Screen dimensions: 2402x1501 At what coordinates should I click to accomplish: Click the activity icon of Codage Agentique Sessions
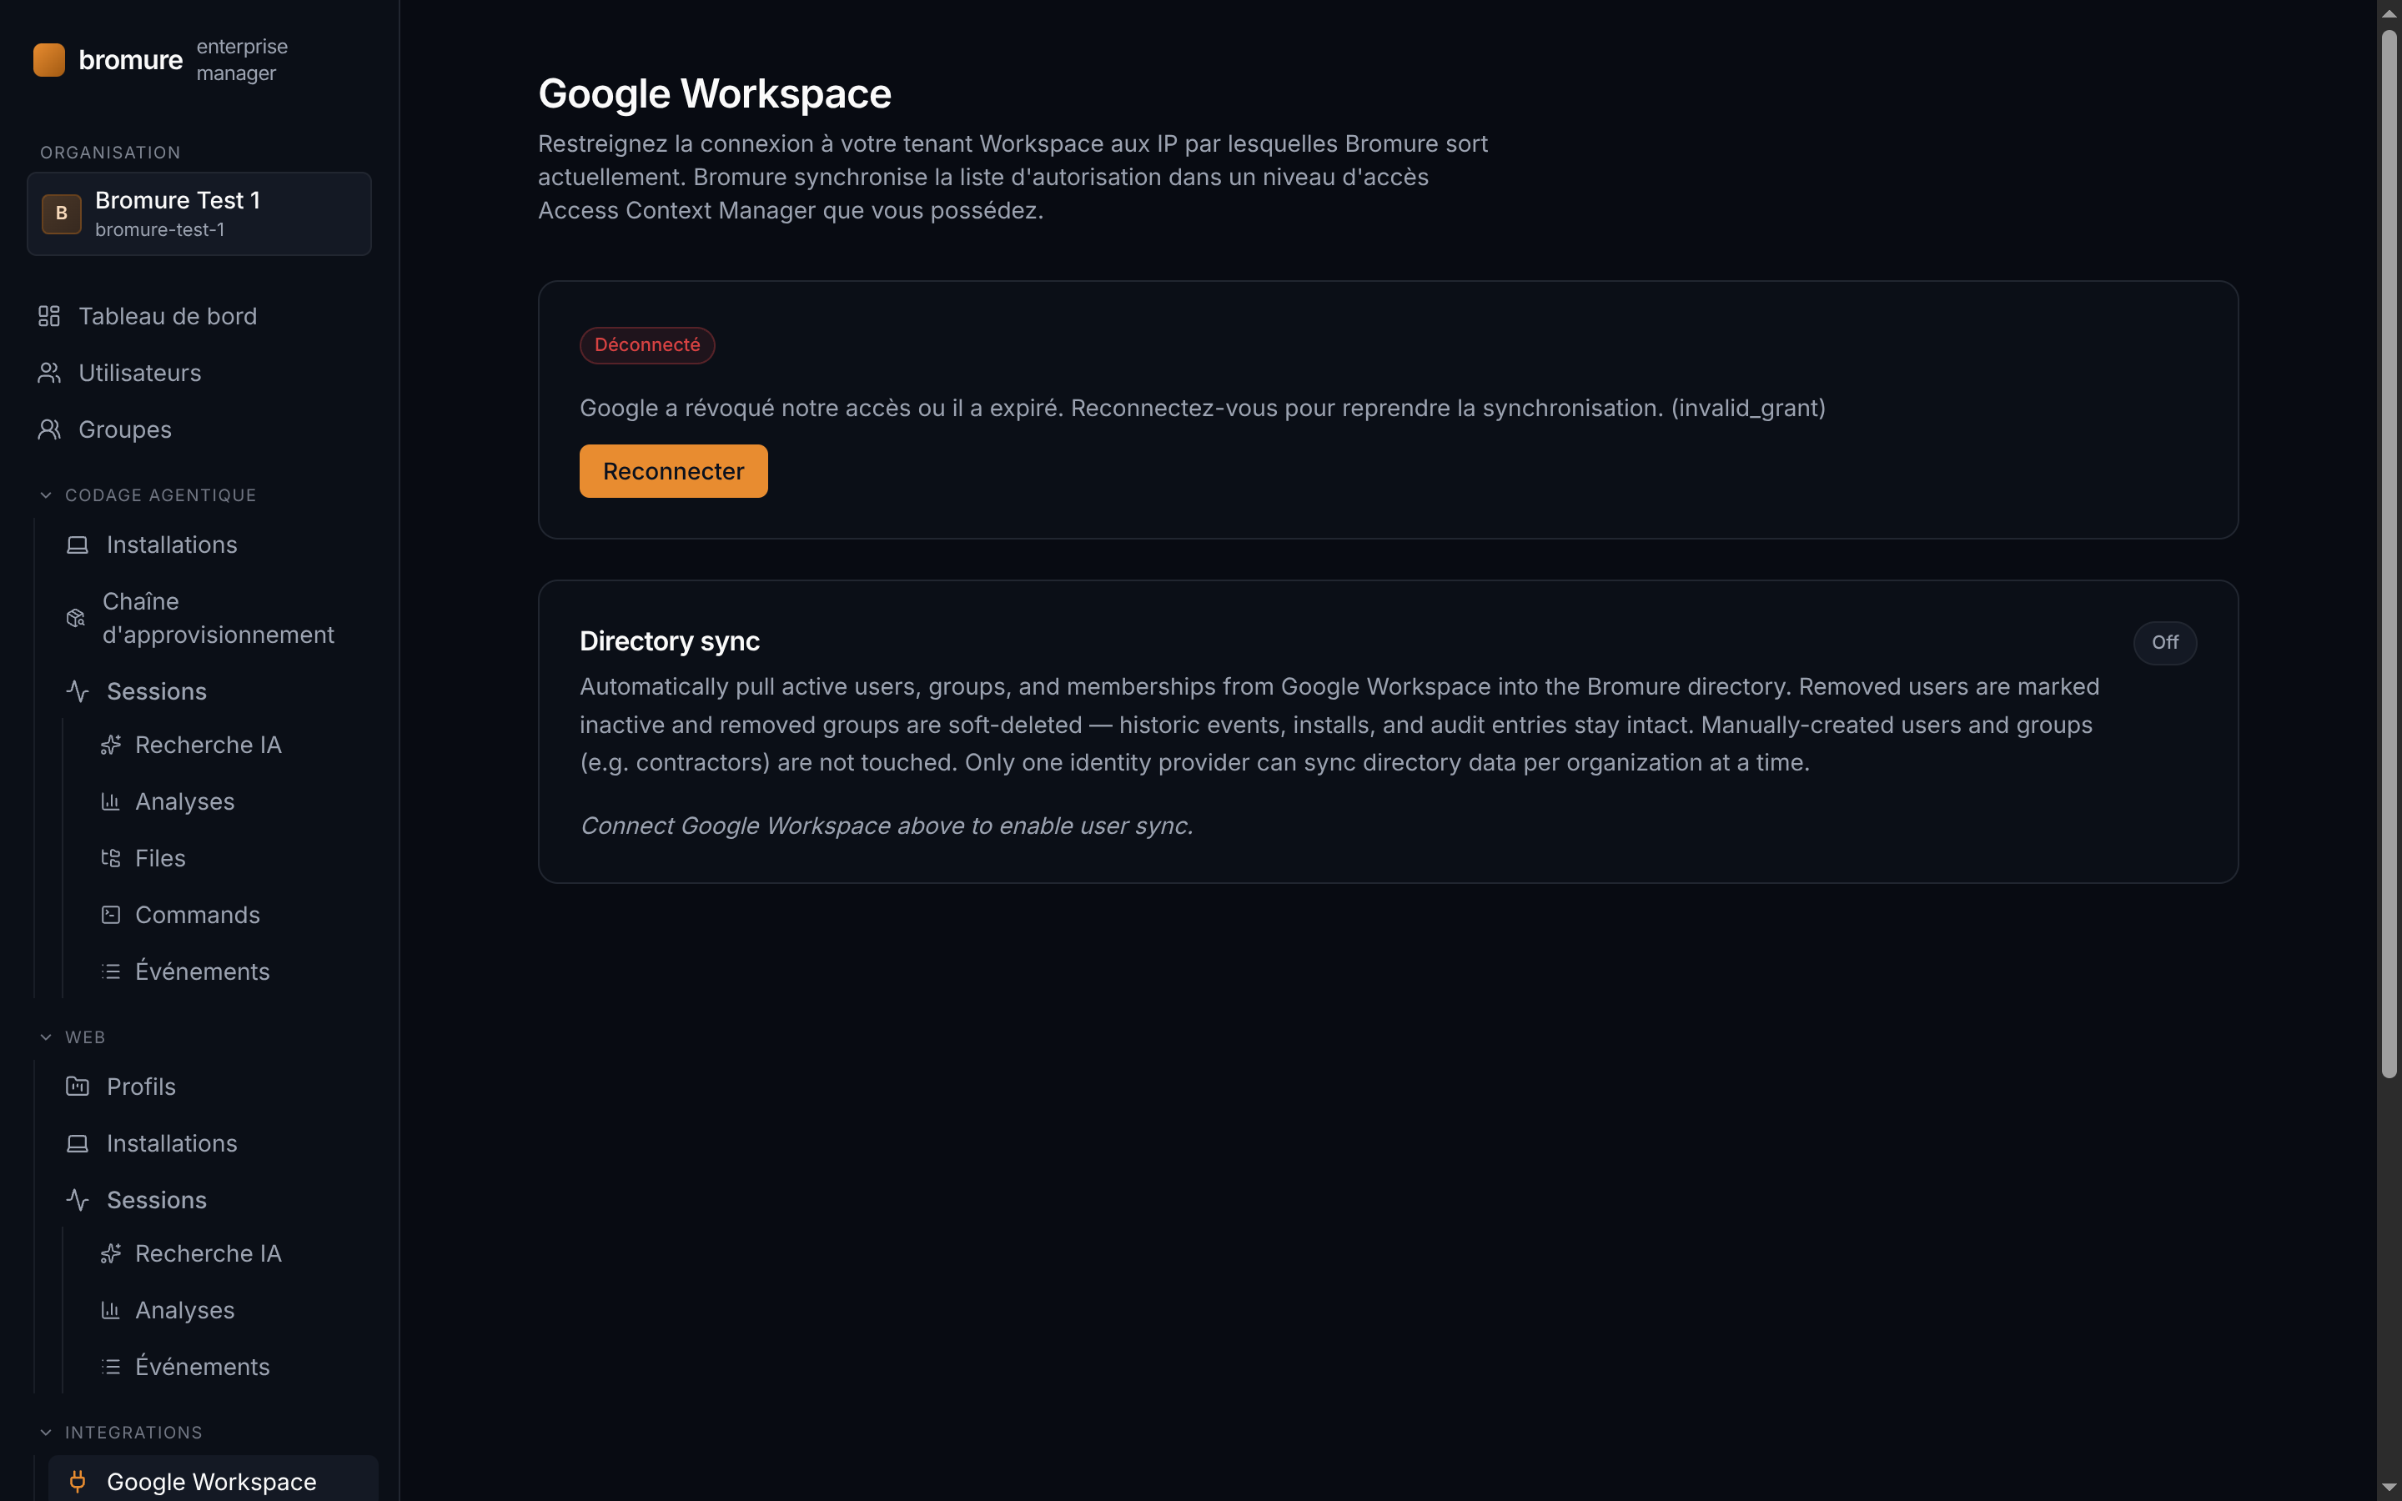pos(78,691)
